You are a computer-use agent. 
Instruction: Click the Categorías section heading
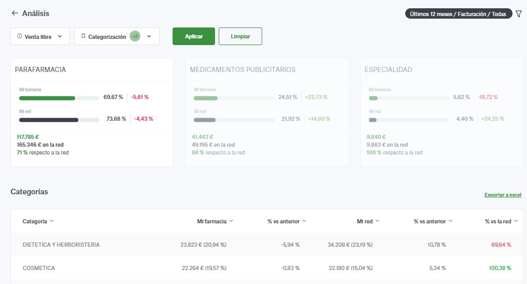click(29, 192)
